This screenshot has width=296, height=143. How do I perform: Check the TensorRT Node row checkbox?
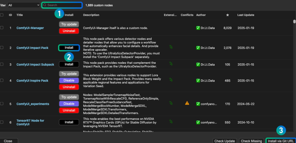click(x=2, y=122)
